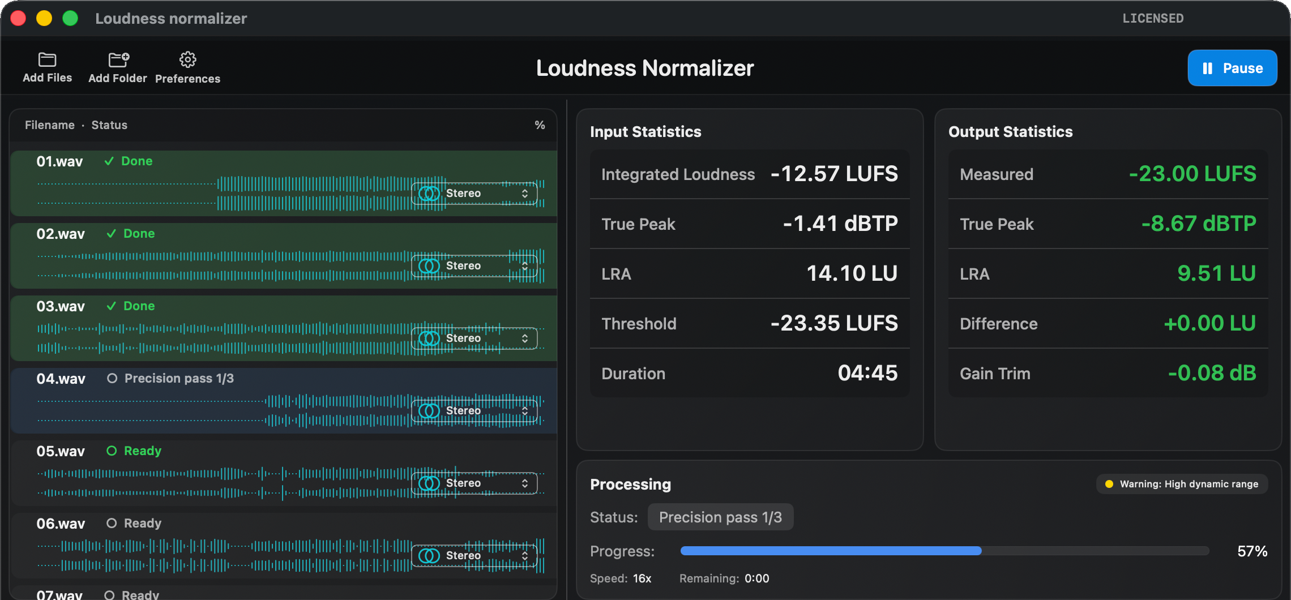Click the Remaining 0:00 readout
This screenshot has height=600, width=1291.
pyautogui.click(x=724, y=578)
